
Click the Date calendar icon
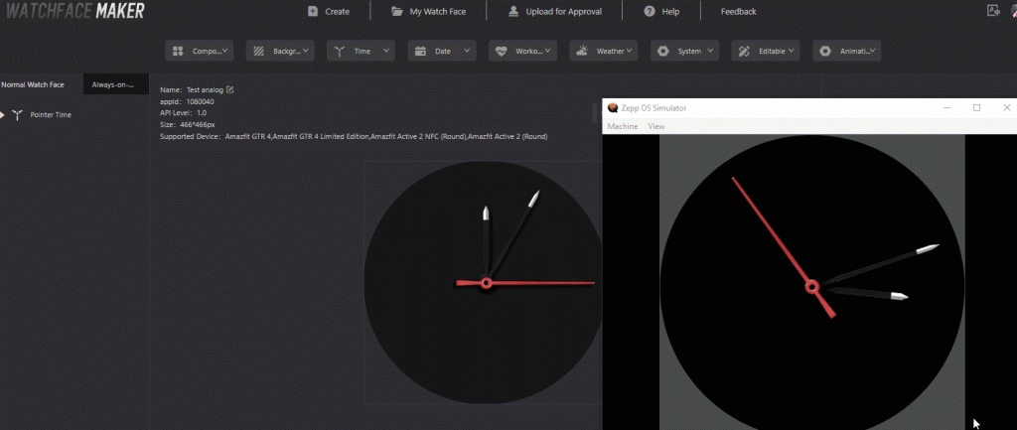[x=420, y=52]
